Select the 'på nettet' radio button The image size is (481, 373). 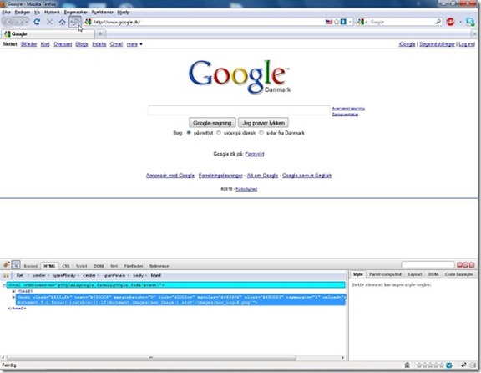tap(189, 133)
